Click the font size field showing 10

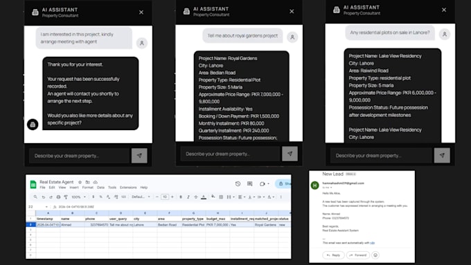[165, 197]
